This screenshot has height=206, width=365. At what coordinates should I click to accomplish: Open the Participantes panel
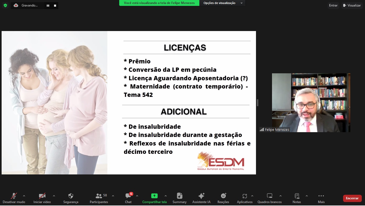(99, 198)
